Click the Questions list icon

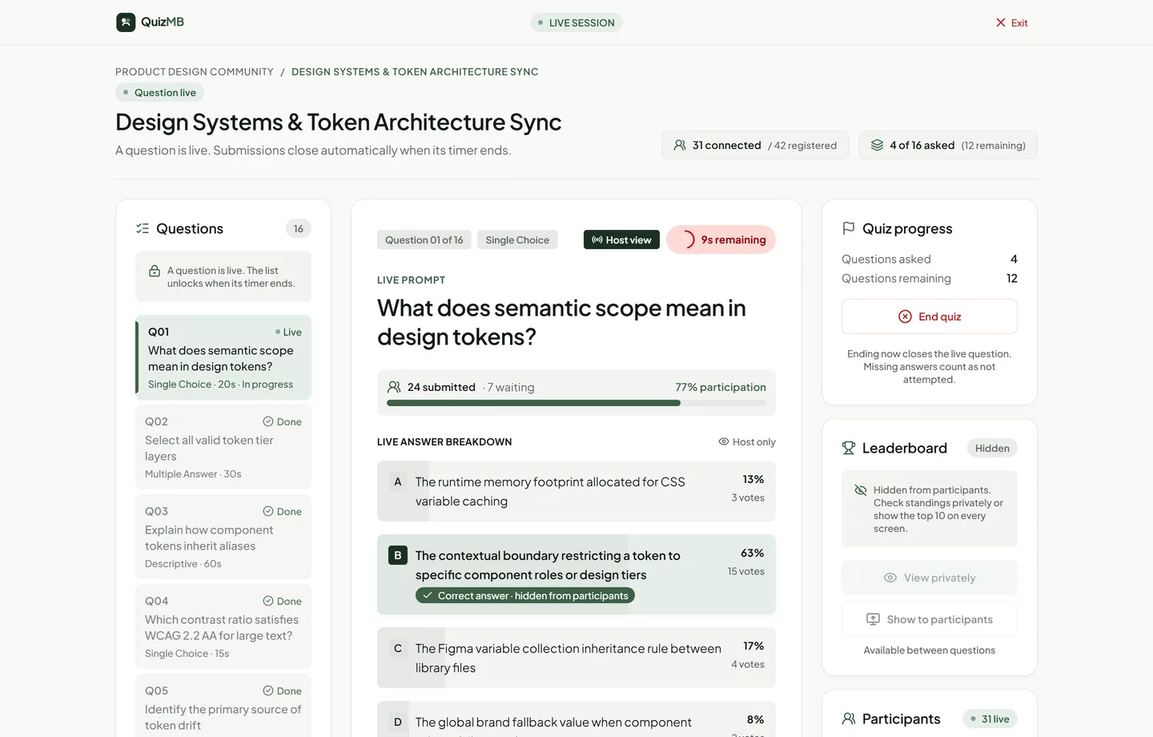pyautogui.click(x=143, y=228)
